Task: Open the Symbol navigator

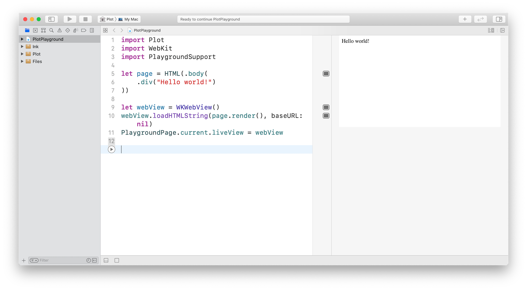Action: [43, 30]
